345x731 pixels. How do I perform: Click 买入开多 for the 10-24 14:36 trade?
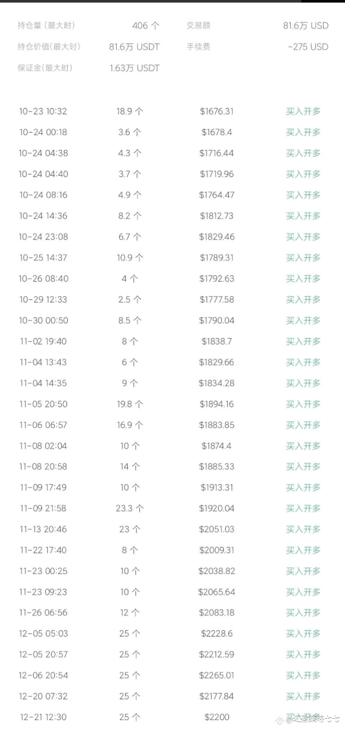point(303,216)
